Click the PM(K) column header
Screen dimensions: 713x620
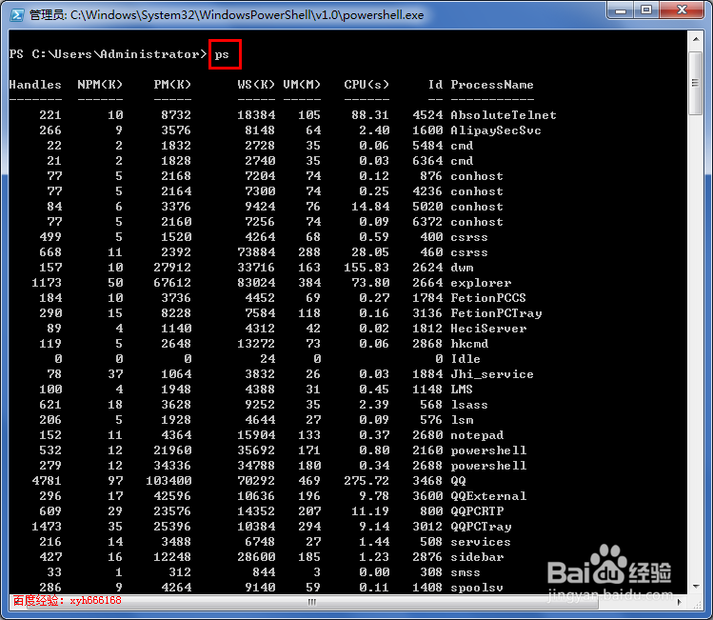172,85
